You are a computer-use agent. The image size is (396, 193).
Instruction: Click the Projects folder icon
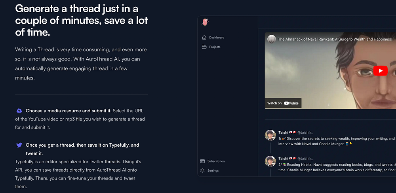204,47
